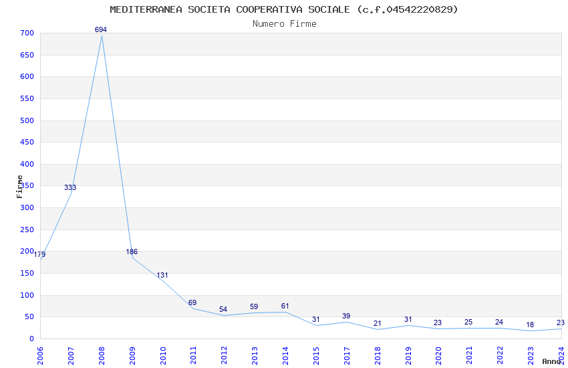568x368 pixels.
Task: Click the 2007 x-axis year label
Action: [71, 356]
